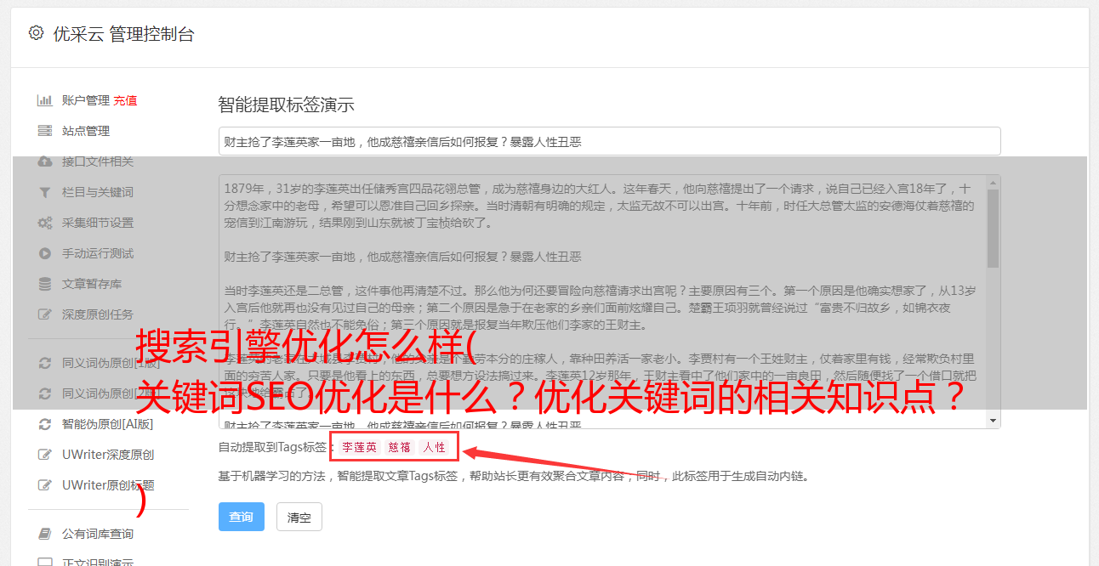Click the edit icon beside 深度原创任务
This screenshot has height=566, width=1099.
45,314
